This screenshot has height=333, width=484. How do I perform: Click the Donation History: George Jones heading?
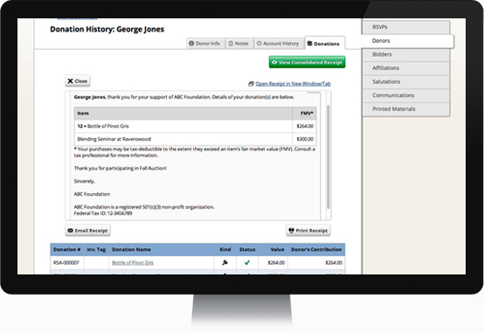107,30
